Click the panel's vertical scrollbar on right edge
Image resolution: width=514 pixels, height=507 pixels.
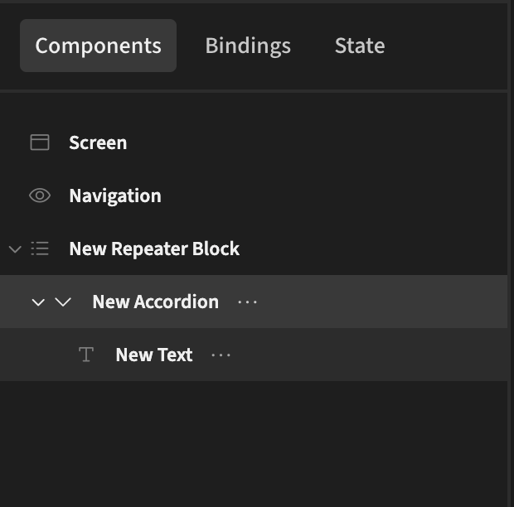[511, 254]
